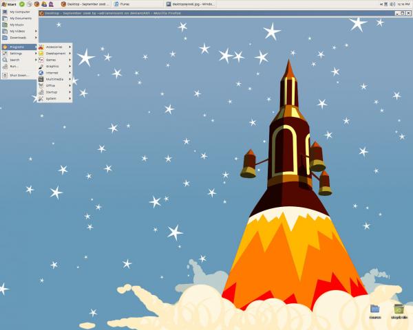The image size is (413, 330).
Task: Click the Shut Down power icon
Action: (x=5, y=75)
